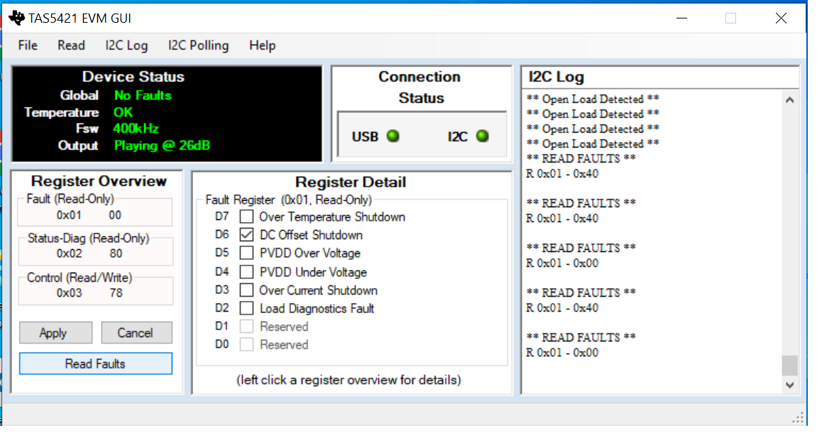Screen dimensions: 822x440
Task: Select the Fault register 0x01 overview
Action: point(95,211)
